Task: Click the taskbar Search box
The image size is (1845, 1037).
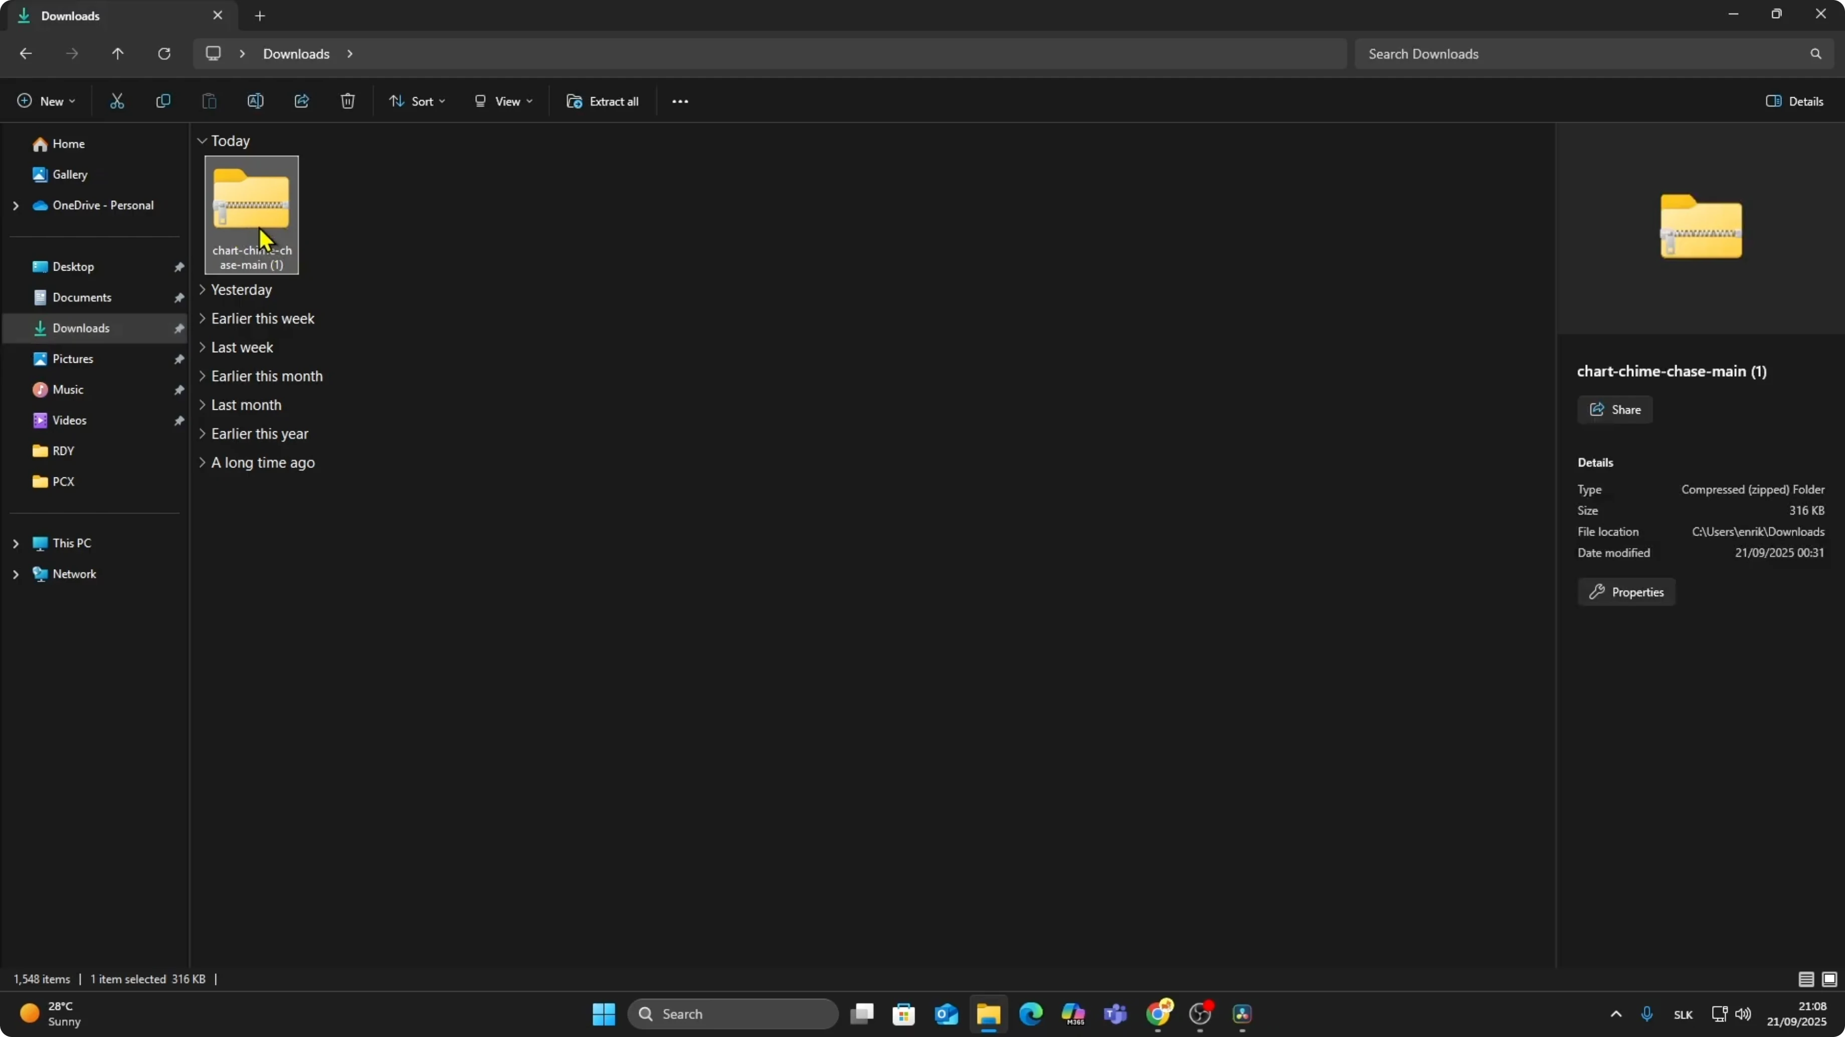Action: click(x=732, y=1014)
